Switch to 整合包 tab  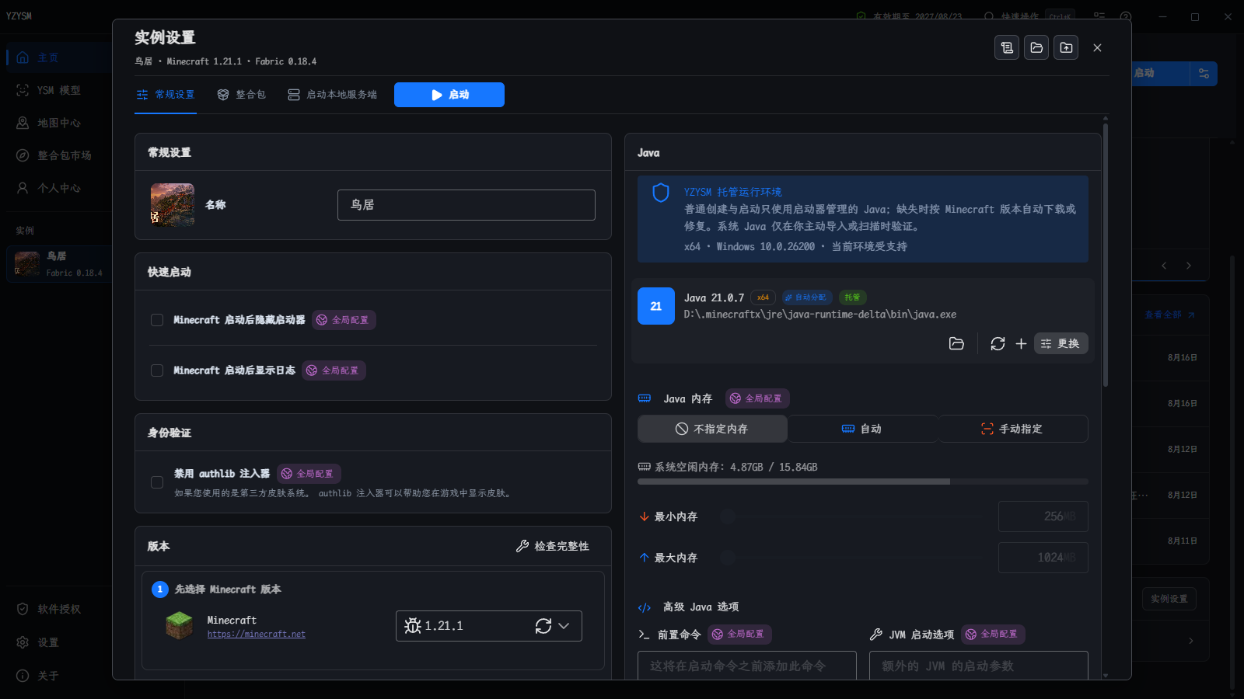coord(242,95)
